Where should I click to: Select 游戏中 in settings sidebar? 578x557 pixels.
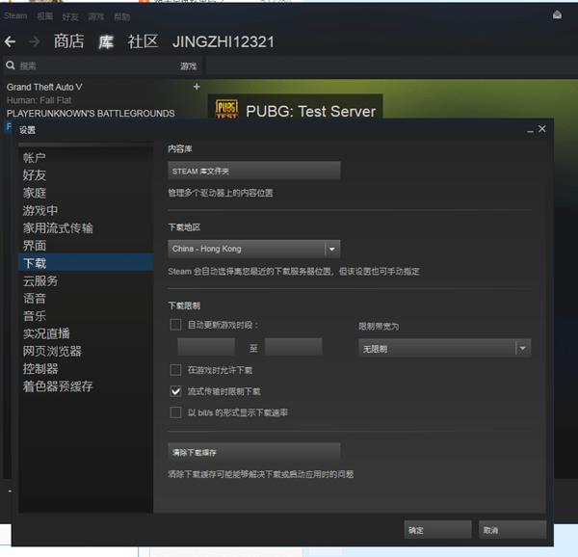[86, 210]
